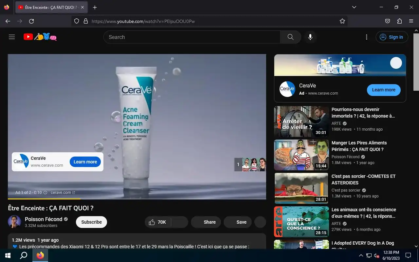Open the www.cerave.com sidebar ad link
419x262 pixels.
(323, 93)
